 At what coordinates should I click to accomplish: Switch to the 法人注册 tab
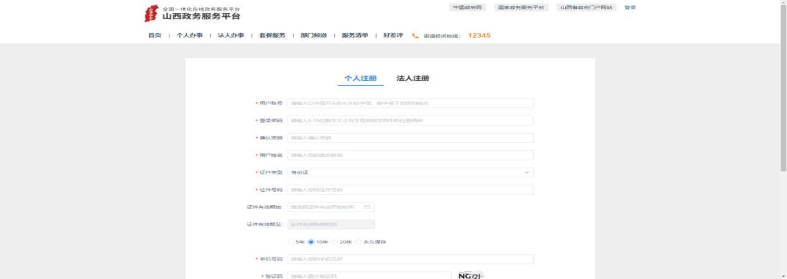click(413, 78)
